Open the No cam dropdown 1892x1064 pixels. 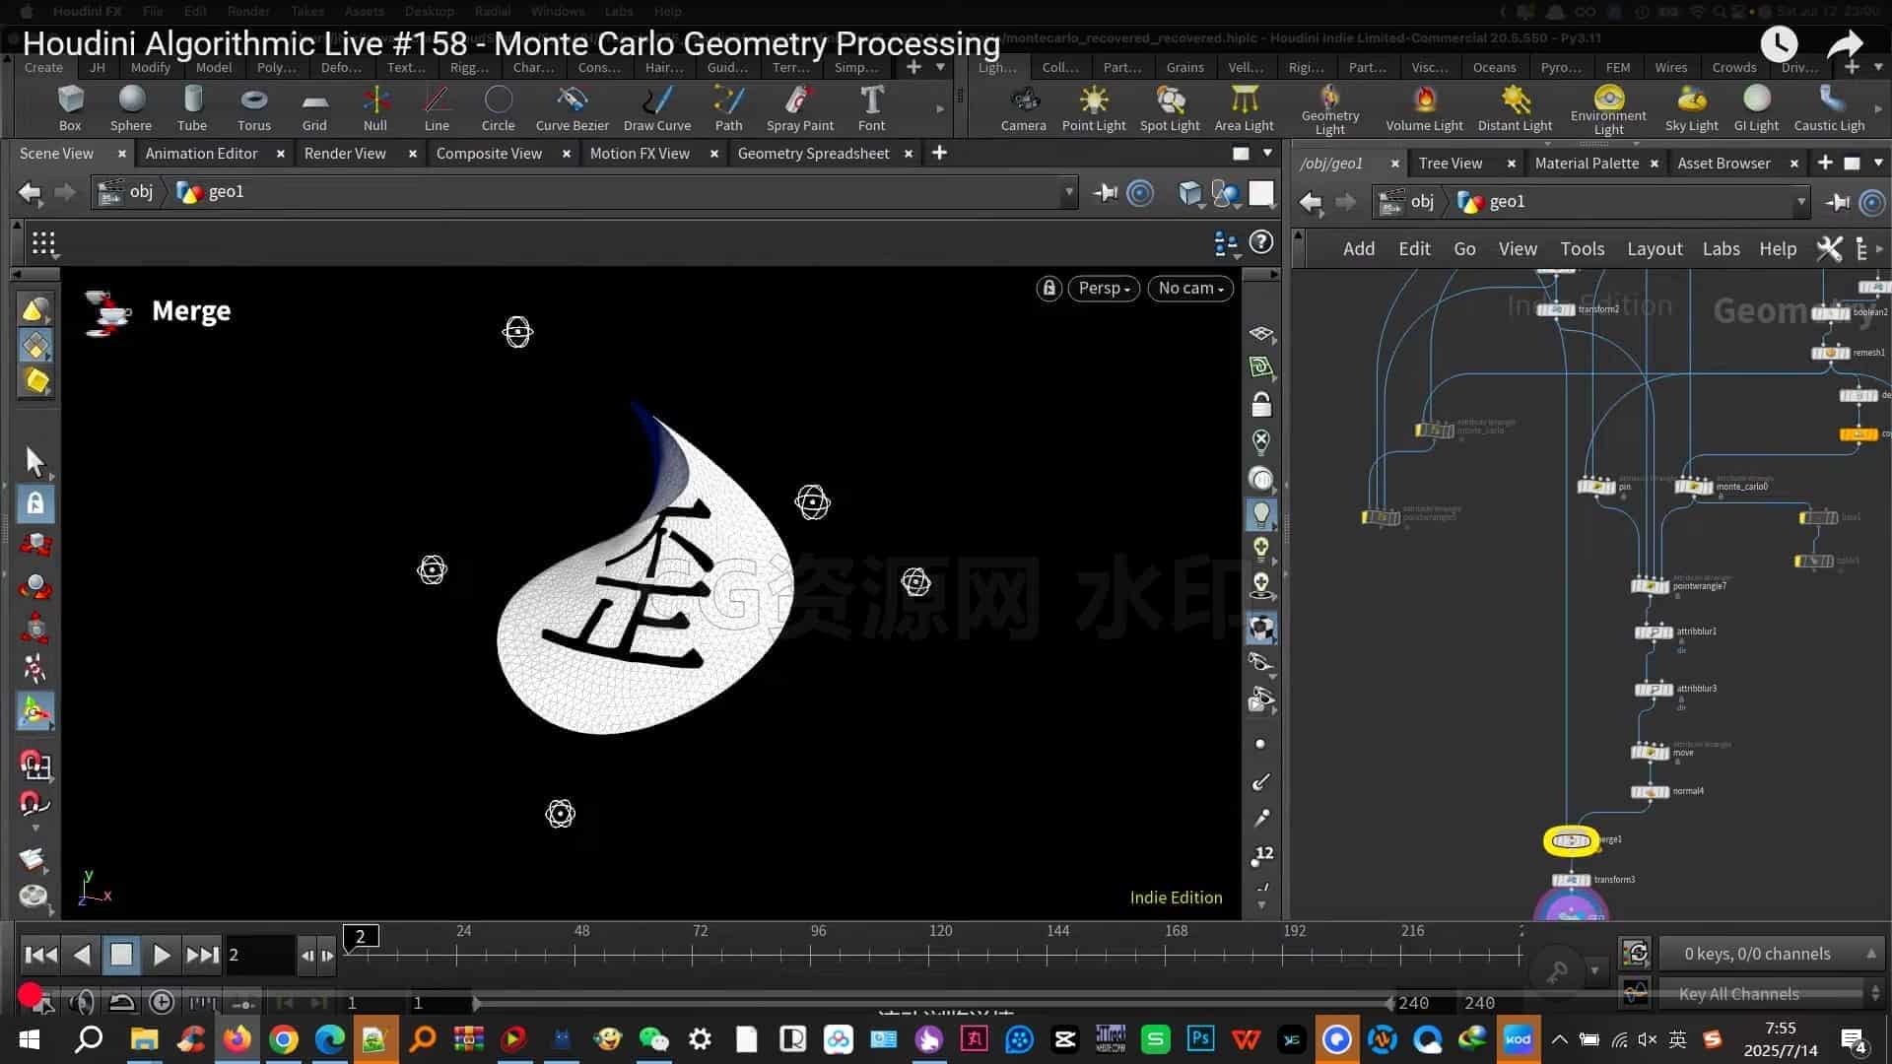tap(1190, 288)
